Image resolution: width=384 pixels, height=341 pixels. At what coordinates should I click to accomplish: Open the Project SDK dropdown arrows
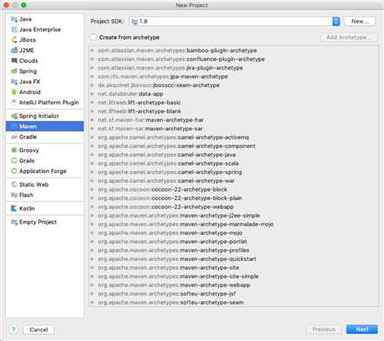click(336, 21)
